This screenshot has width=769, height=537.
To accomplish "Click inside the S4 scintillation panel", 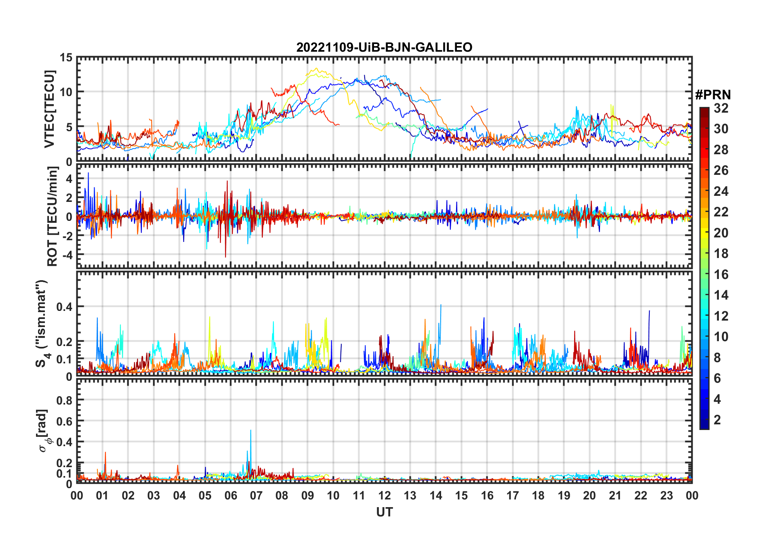I will [384, 323].
